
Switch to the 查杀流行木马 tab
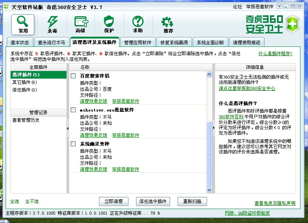pos(51,42)
